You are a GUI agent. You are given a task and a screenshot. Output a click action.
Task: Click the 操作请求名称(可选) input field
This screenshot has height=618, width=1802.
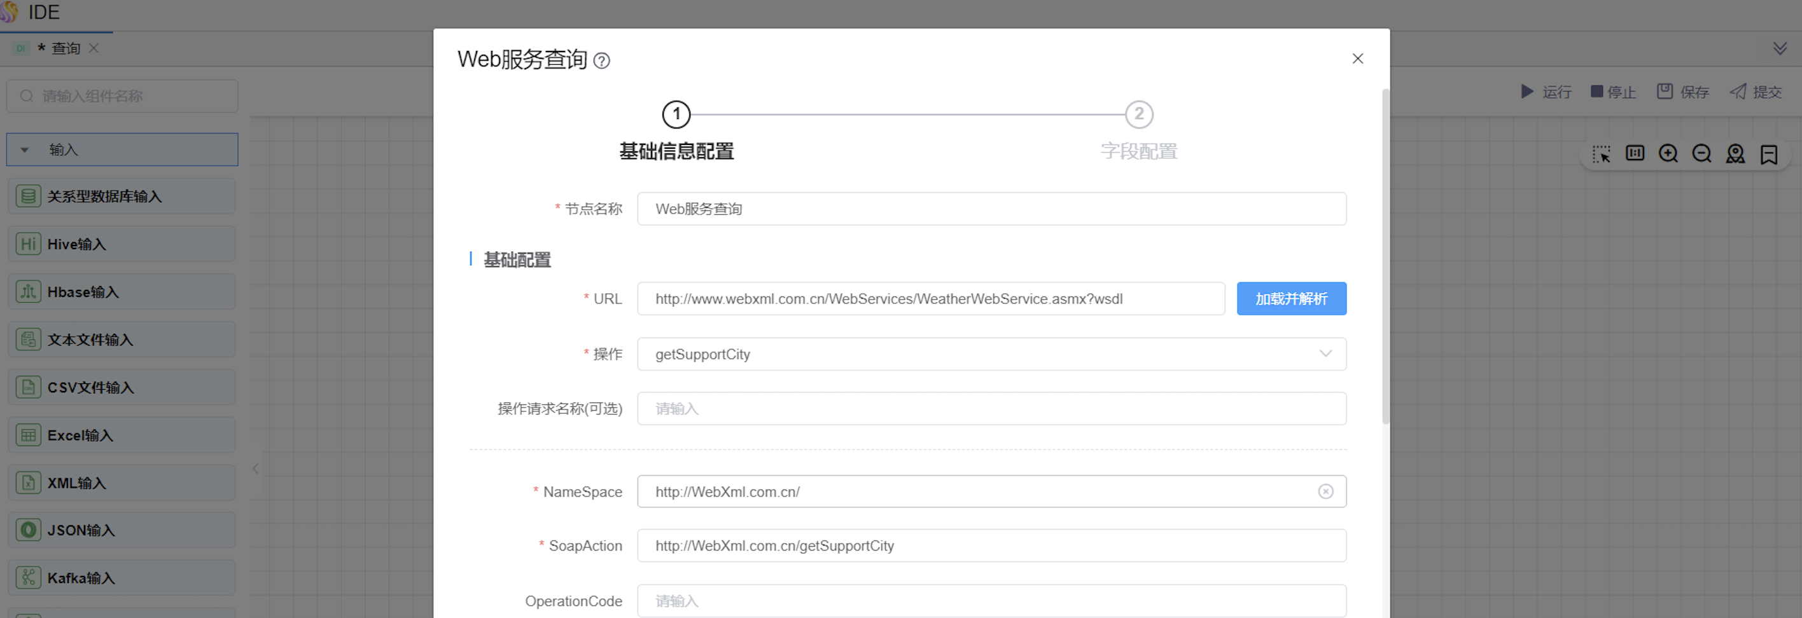[991, 409]
